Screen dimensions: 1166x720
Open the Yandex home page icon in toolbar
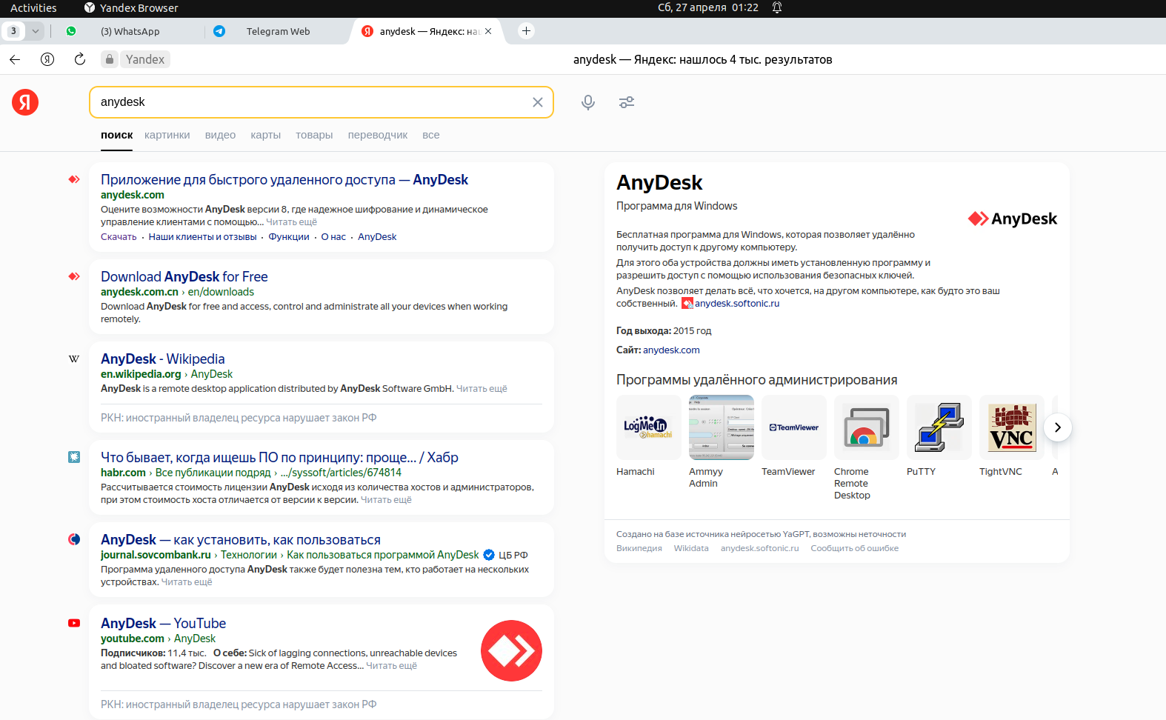(47, 59)
